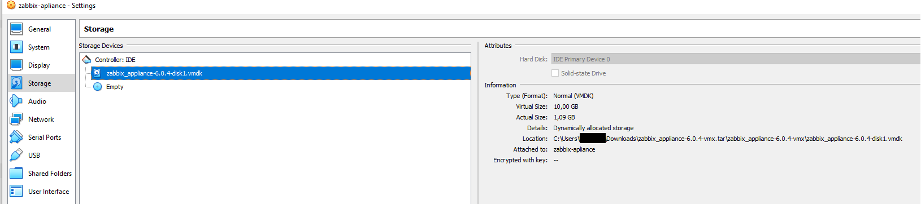Click the Audio speaker icon
This screenshot has height=204, width=921.
coord(16,101)
